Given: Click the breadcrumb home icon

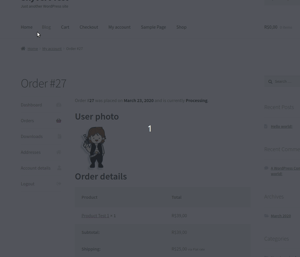Looking at the screenshot, I should [x=23, y=49].
